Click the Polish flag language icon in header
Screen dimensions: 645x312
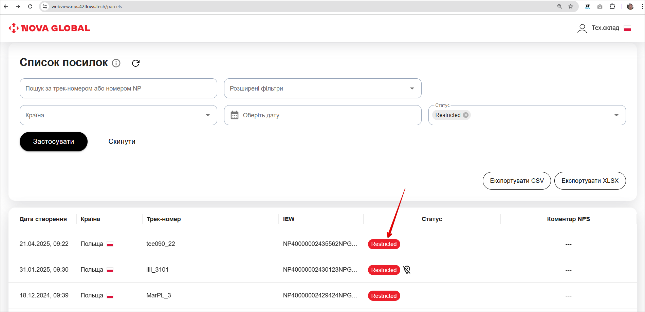point(627,28)
